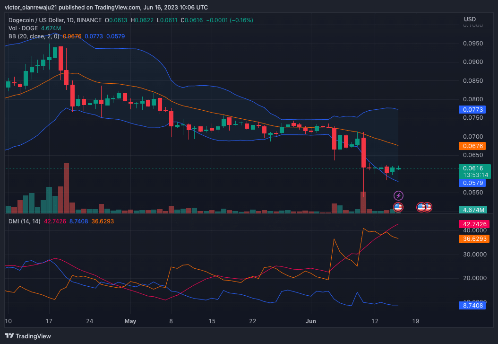Click the 17 date label on time axis

(49, 321)
